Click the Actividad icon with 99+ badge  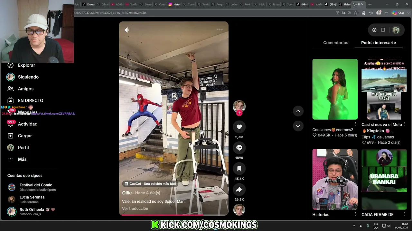click(11, 124)
